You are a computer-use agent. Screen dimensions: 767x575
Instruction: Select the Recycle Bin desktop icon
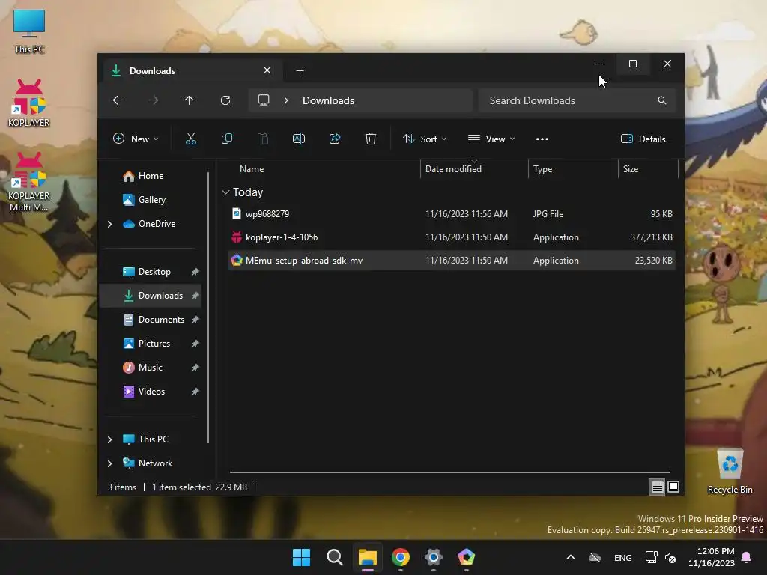tap(730, 472)
